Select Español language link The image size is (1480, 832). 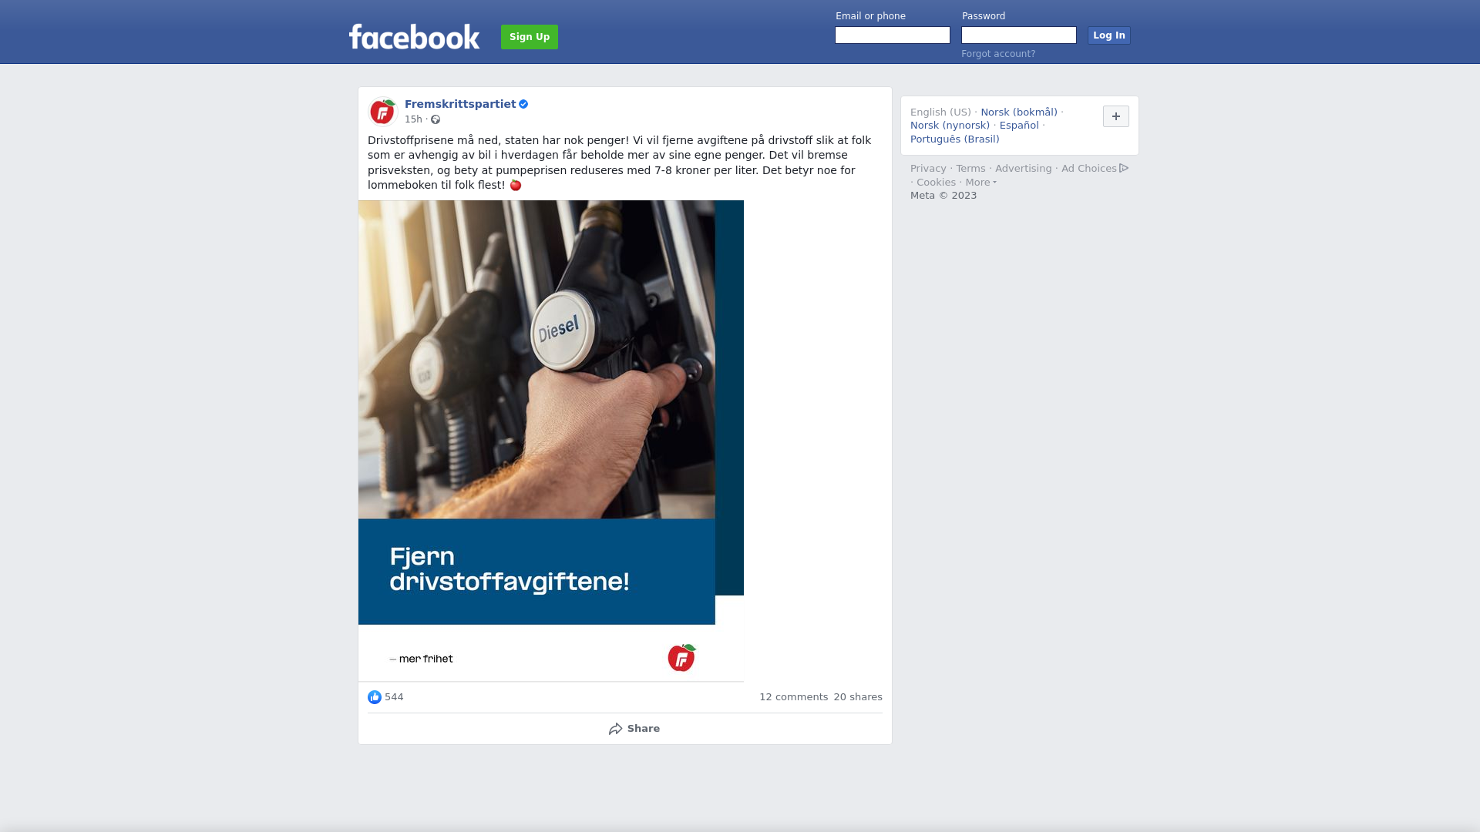coord(1019,126)
